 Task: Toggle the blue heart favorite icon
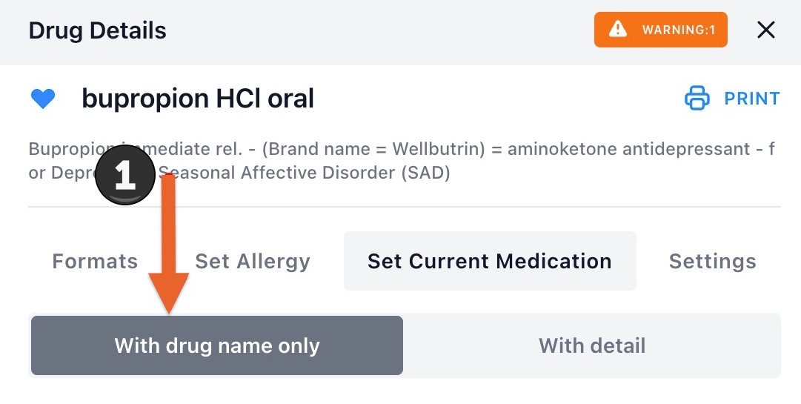[x=43, y=99]
